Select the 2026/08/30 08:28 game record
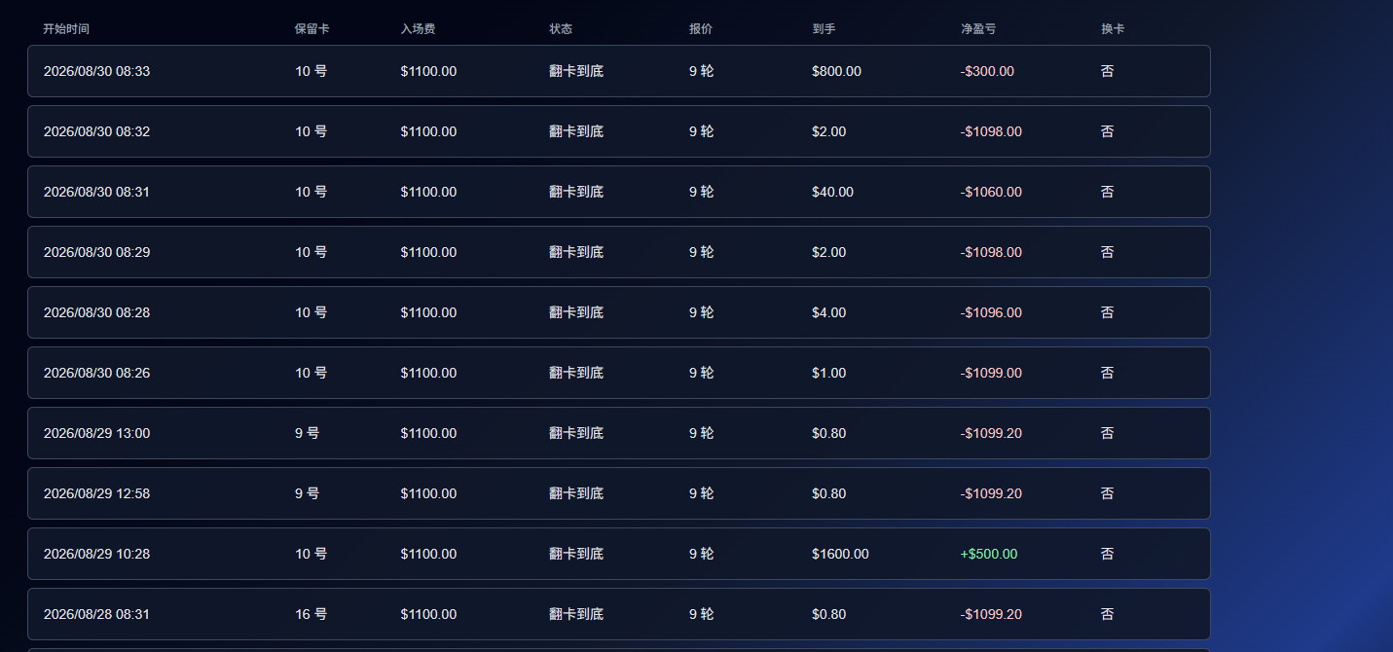The height and width of the screenshot is (652, 1393). pyautogui.click(x=619, y=312)
